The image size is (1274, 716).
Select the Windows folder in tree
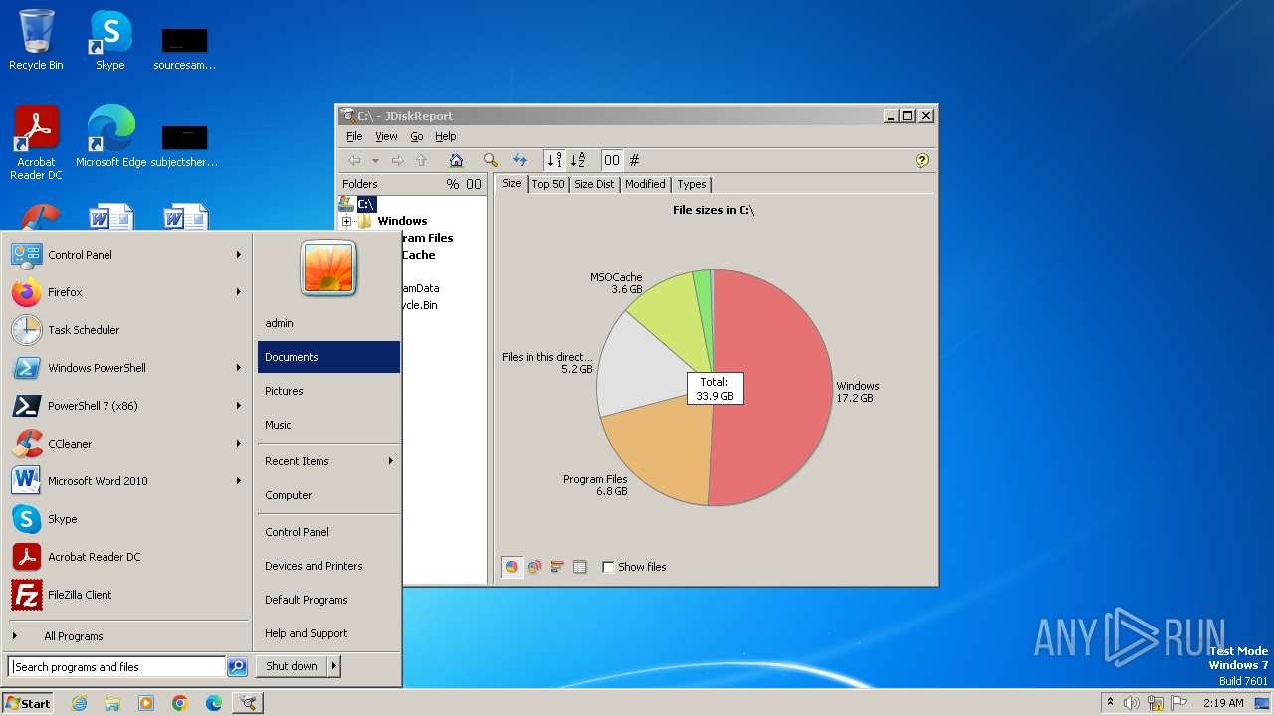click(x=402, y=221)
